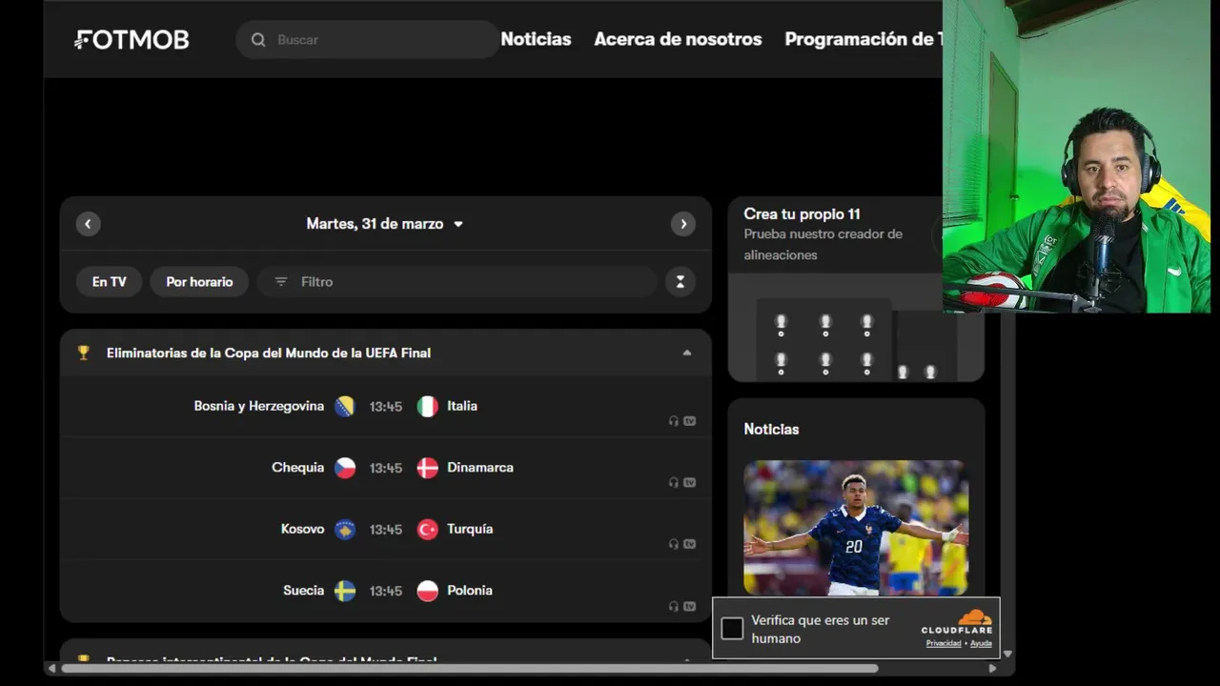Screen dimensions: 1220x686
Task: Click headphone audio icon on Kosovo–Turquía row
Action: (674, 544)
